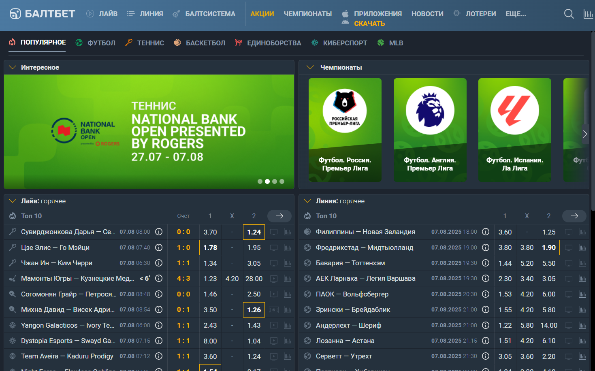This screenshot has height=371, width=595.
Task: Open the search magnifier icon
Action: [x=569, y=14]
